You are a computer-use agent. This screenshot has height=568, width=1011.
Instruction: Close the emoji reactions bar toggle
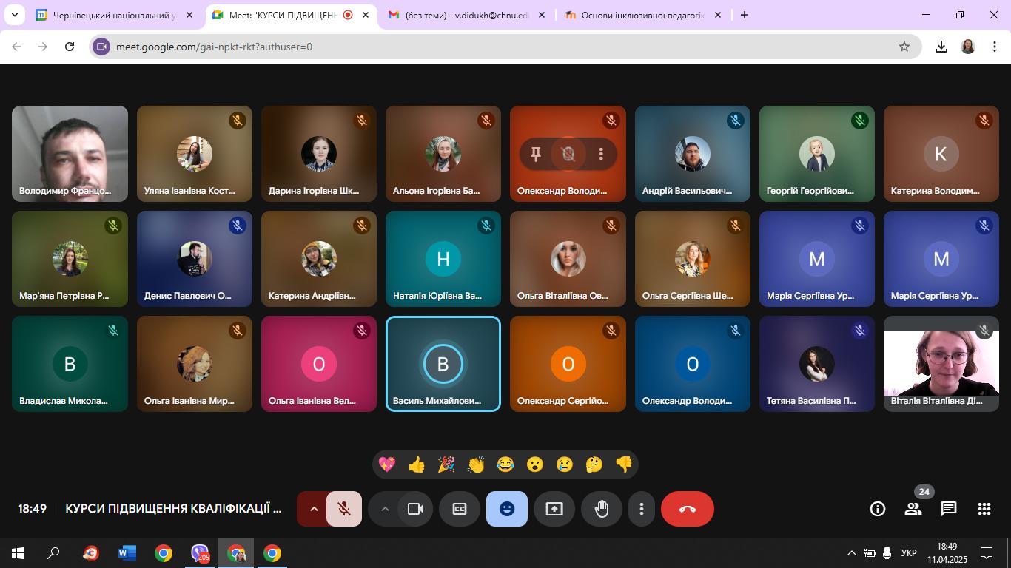[507, 509]
